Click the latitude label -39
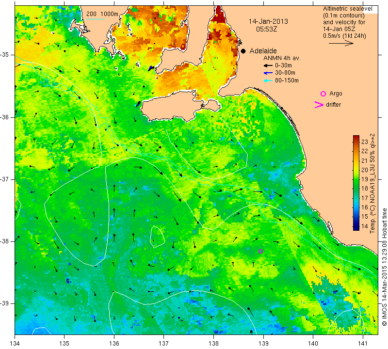 5,303
